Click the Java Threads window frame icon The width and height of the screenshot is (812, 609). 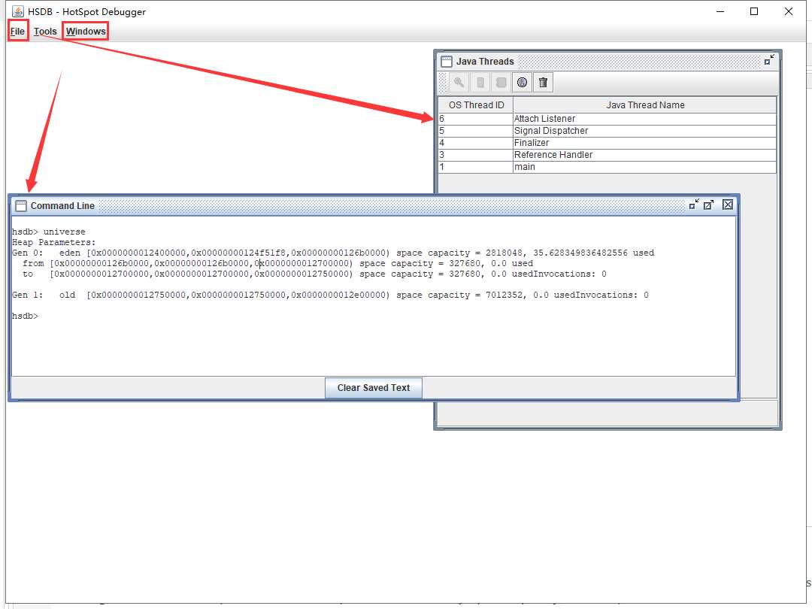point(447,62)
